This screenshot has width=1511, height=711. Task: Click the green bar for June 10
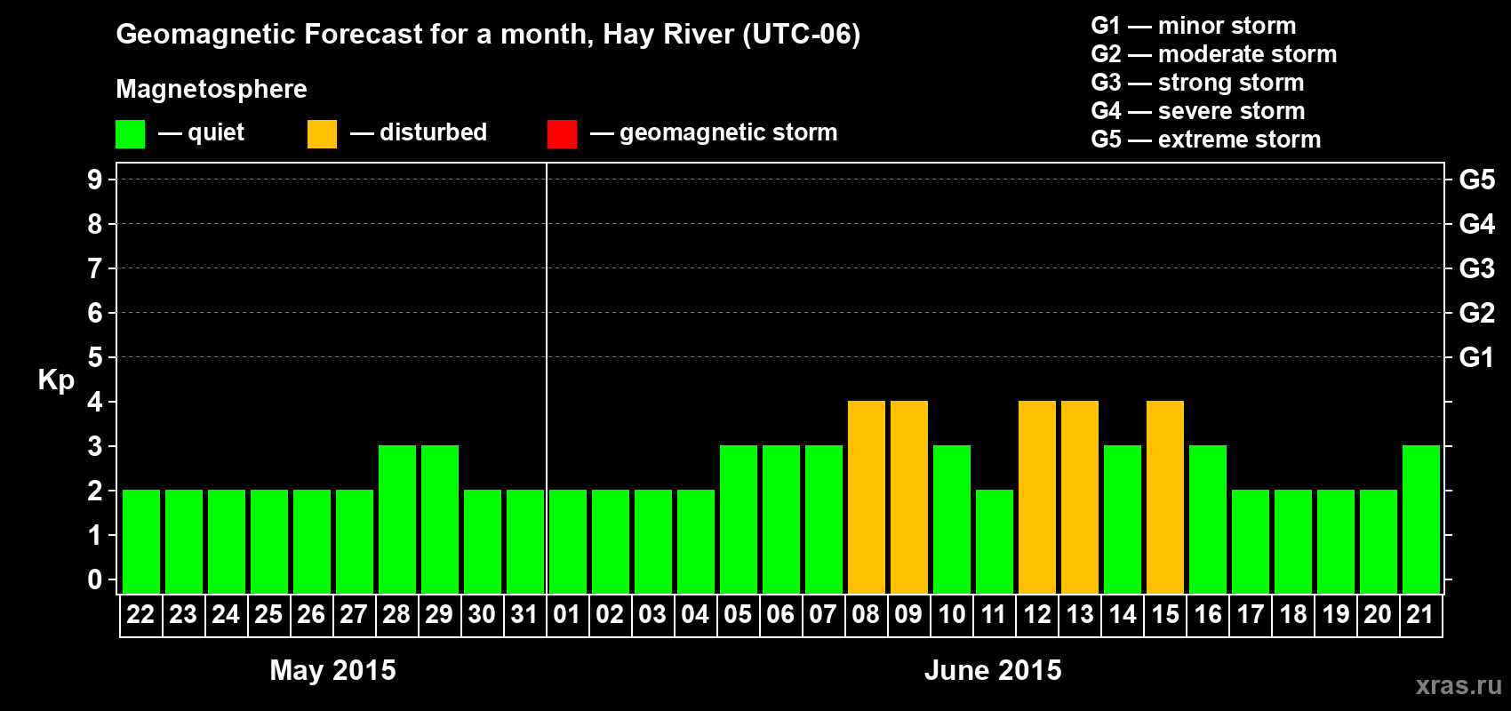(952, 520)
